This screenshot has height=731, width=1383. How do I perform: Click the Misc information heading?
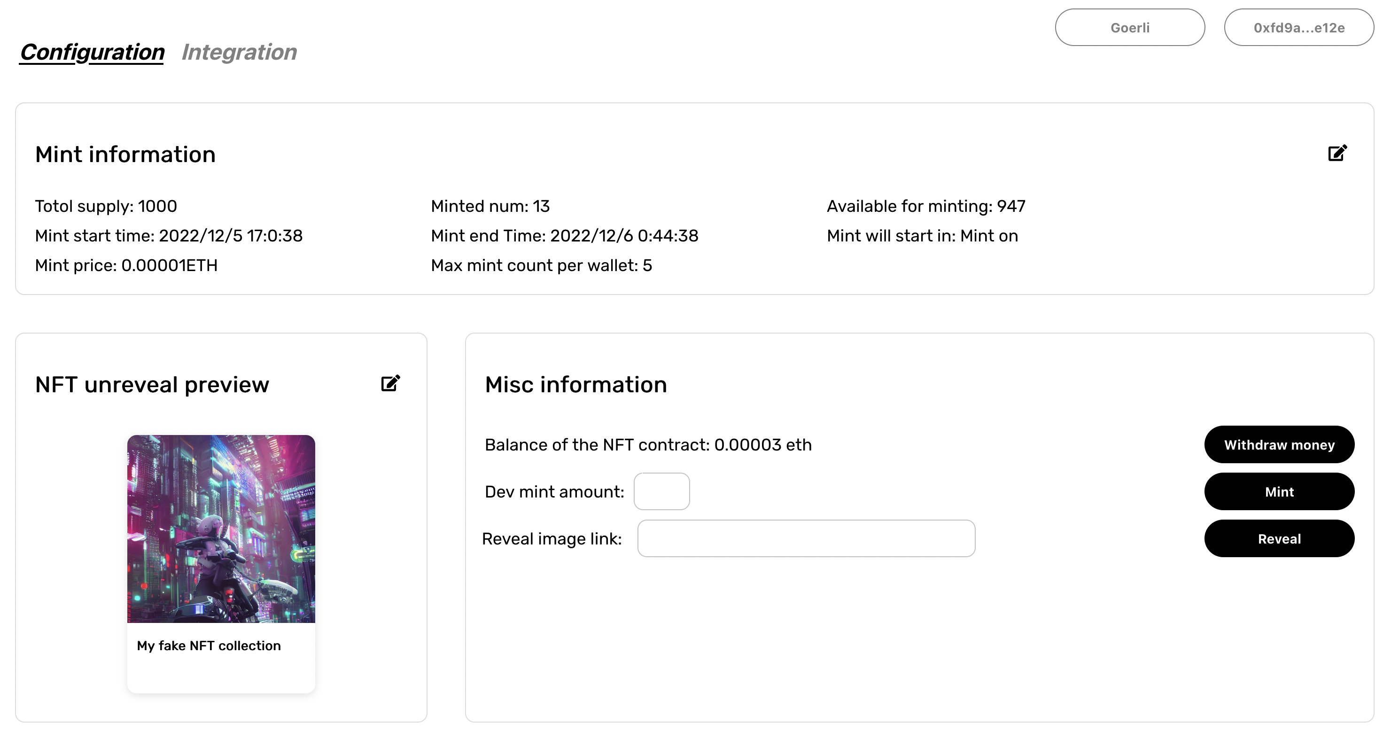575,385
